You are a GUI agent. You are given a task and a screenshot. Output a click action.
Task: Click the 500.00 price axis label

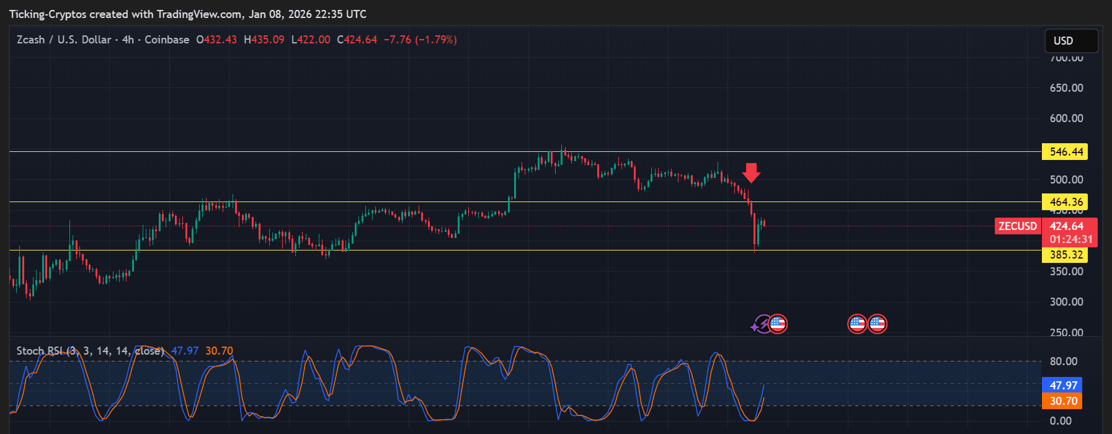click(1067, 180)
